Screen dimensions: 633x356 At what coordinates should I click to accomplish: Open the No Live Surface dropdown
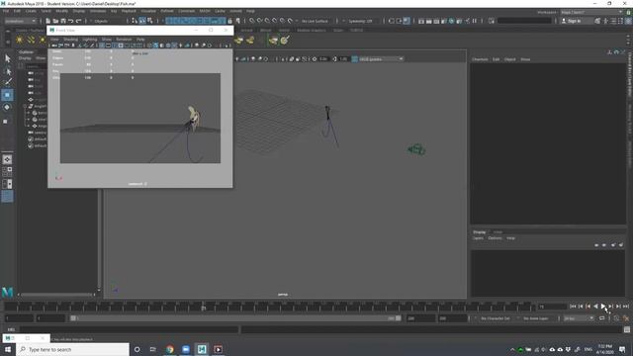click(x=316, y=21)
